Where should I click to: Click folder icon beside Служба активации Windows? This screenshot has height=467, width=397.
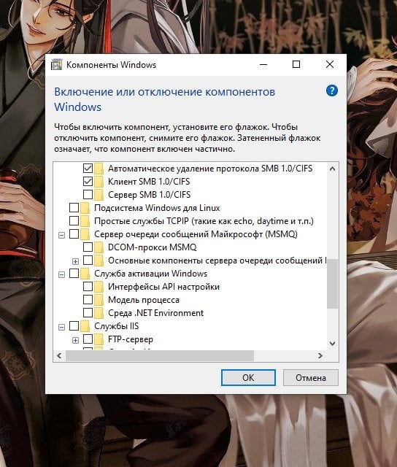click(85, 274)
